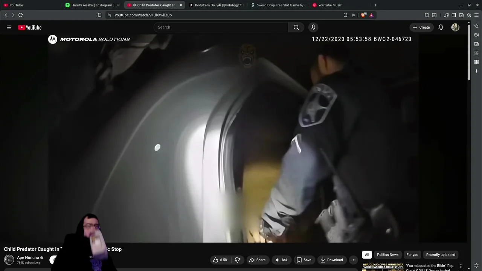Switch to BodyCam Daily TikTok tab
Screen dimensions: 482x271
tap(217, 5)
